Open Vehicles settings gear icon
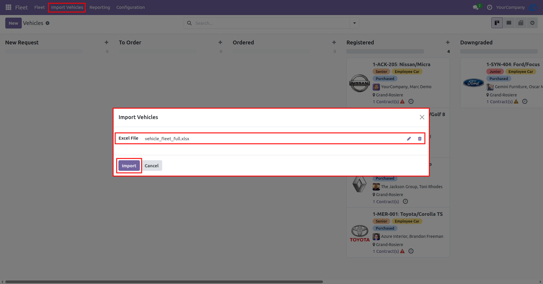Screen dimensions: 543x284 tap(48, 23)
